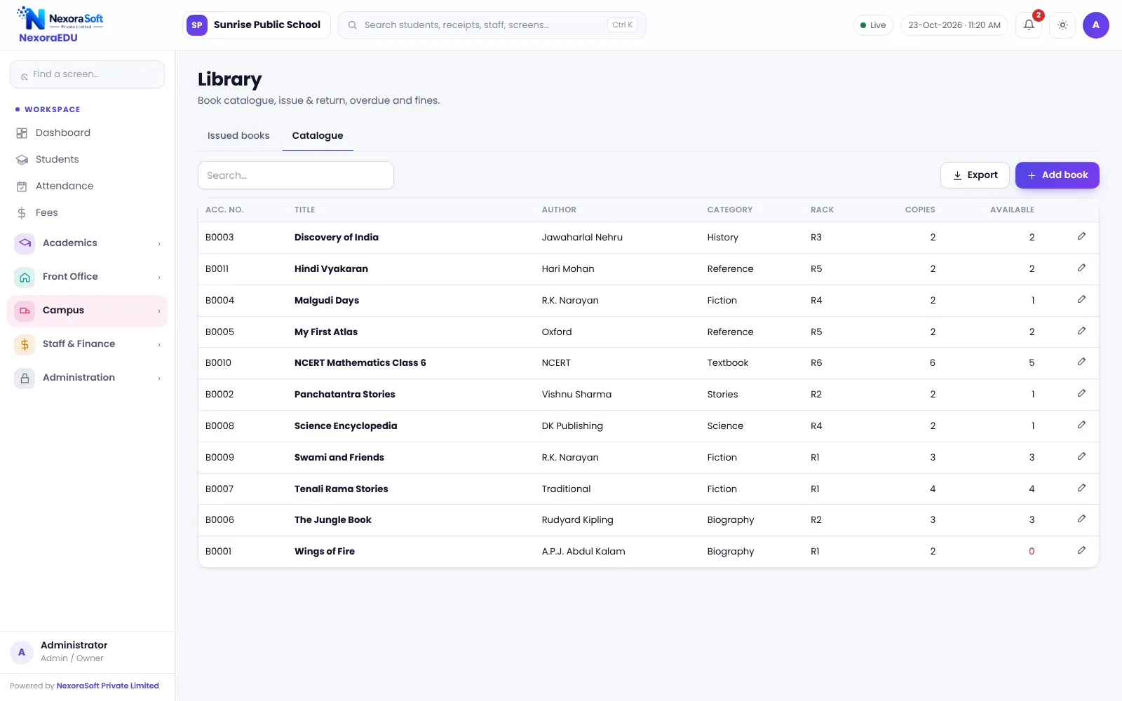Open the Sunrise Public School switcher
The image size is (1122, 701).
click(256, 25)
